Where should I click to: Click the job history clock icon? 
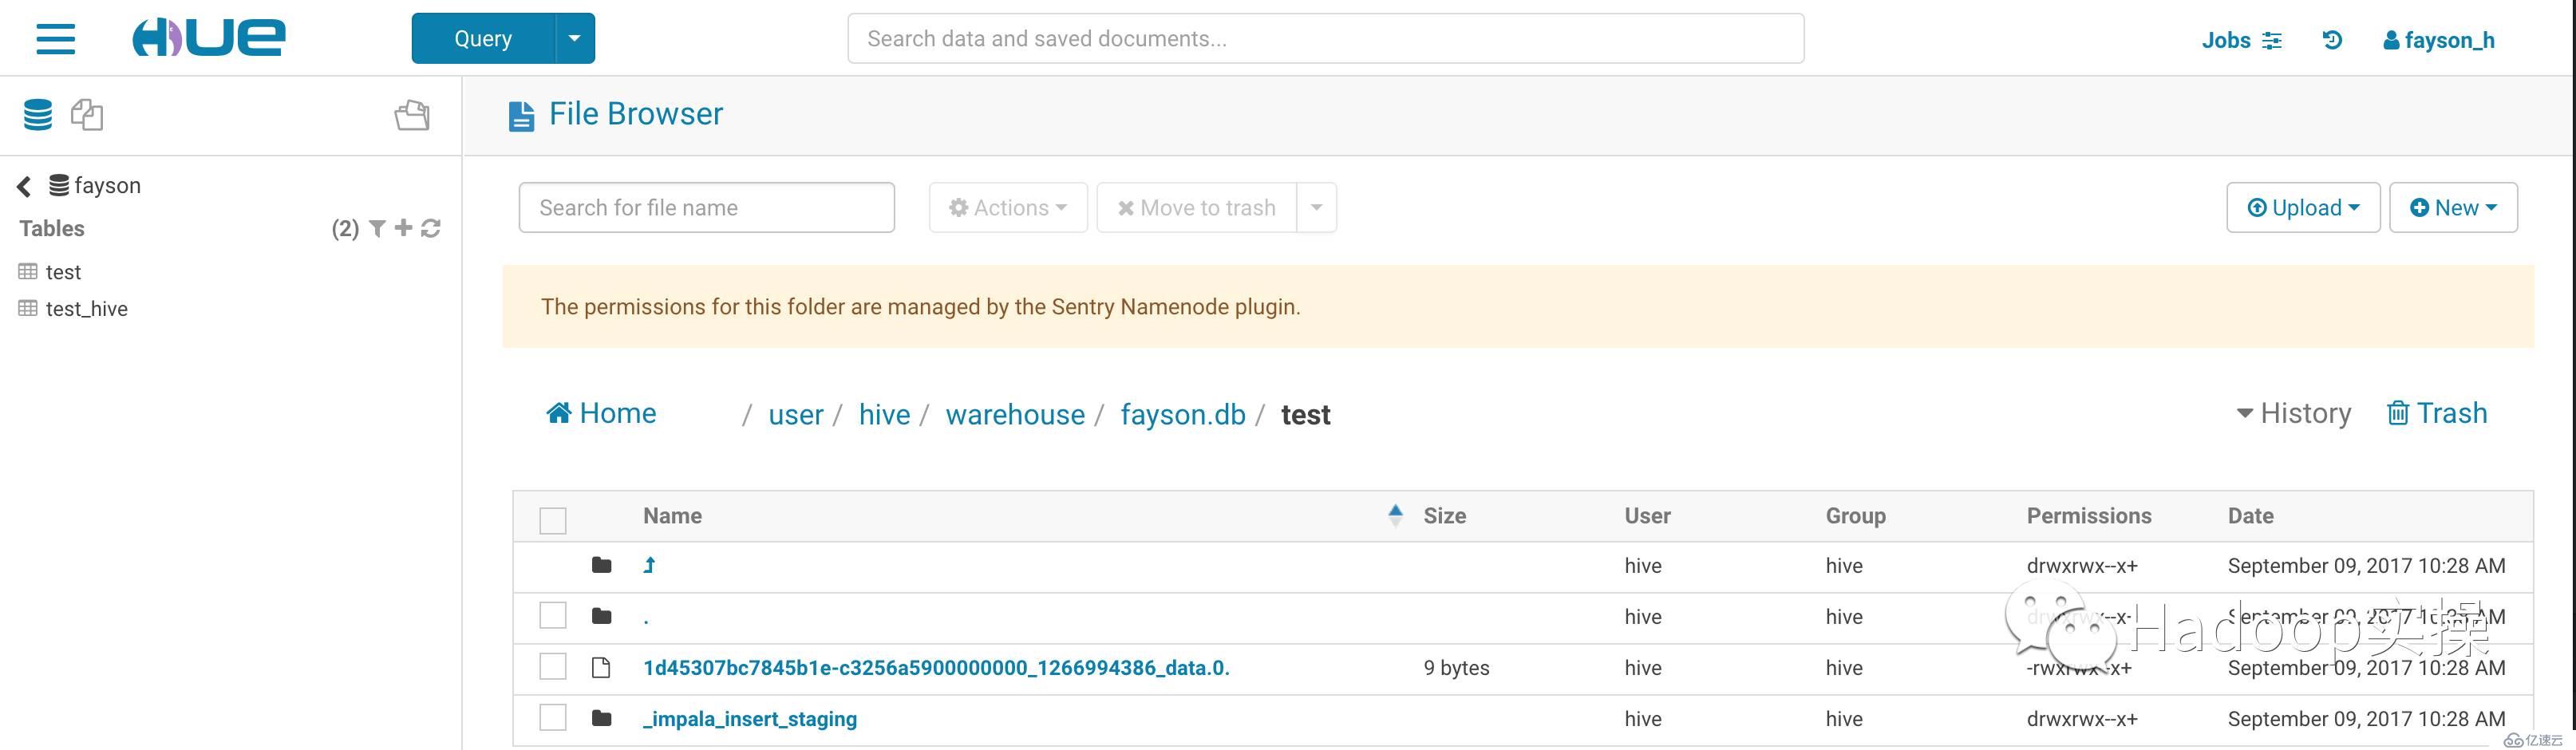pyautogui.click(x=2332, y=40)
